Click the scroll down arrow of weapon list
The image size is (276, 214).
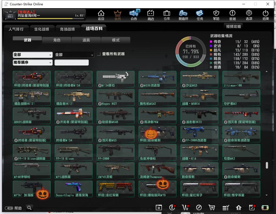tap(267, 195)
